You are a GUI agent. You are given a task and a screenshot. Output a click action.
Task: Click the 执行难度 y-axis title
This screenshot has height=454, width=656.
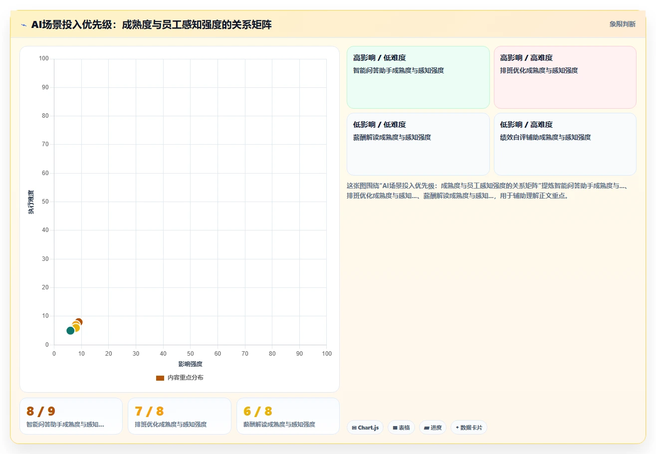click(x=31, y=202)
